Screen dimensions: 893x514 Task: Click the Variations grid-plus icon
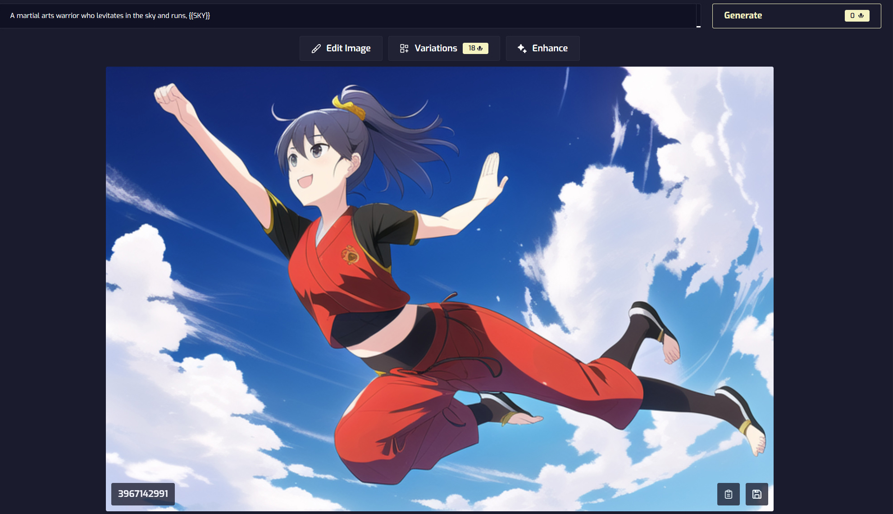point(404,49)
